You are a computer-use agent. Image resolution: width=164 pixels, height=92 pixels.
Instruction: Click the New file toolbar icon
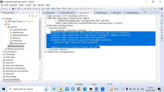[2, 9]
